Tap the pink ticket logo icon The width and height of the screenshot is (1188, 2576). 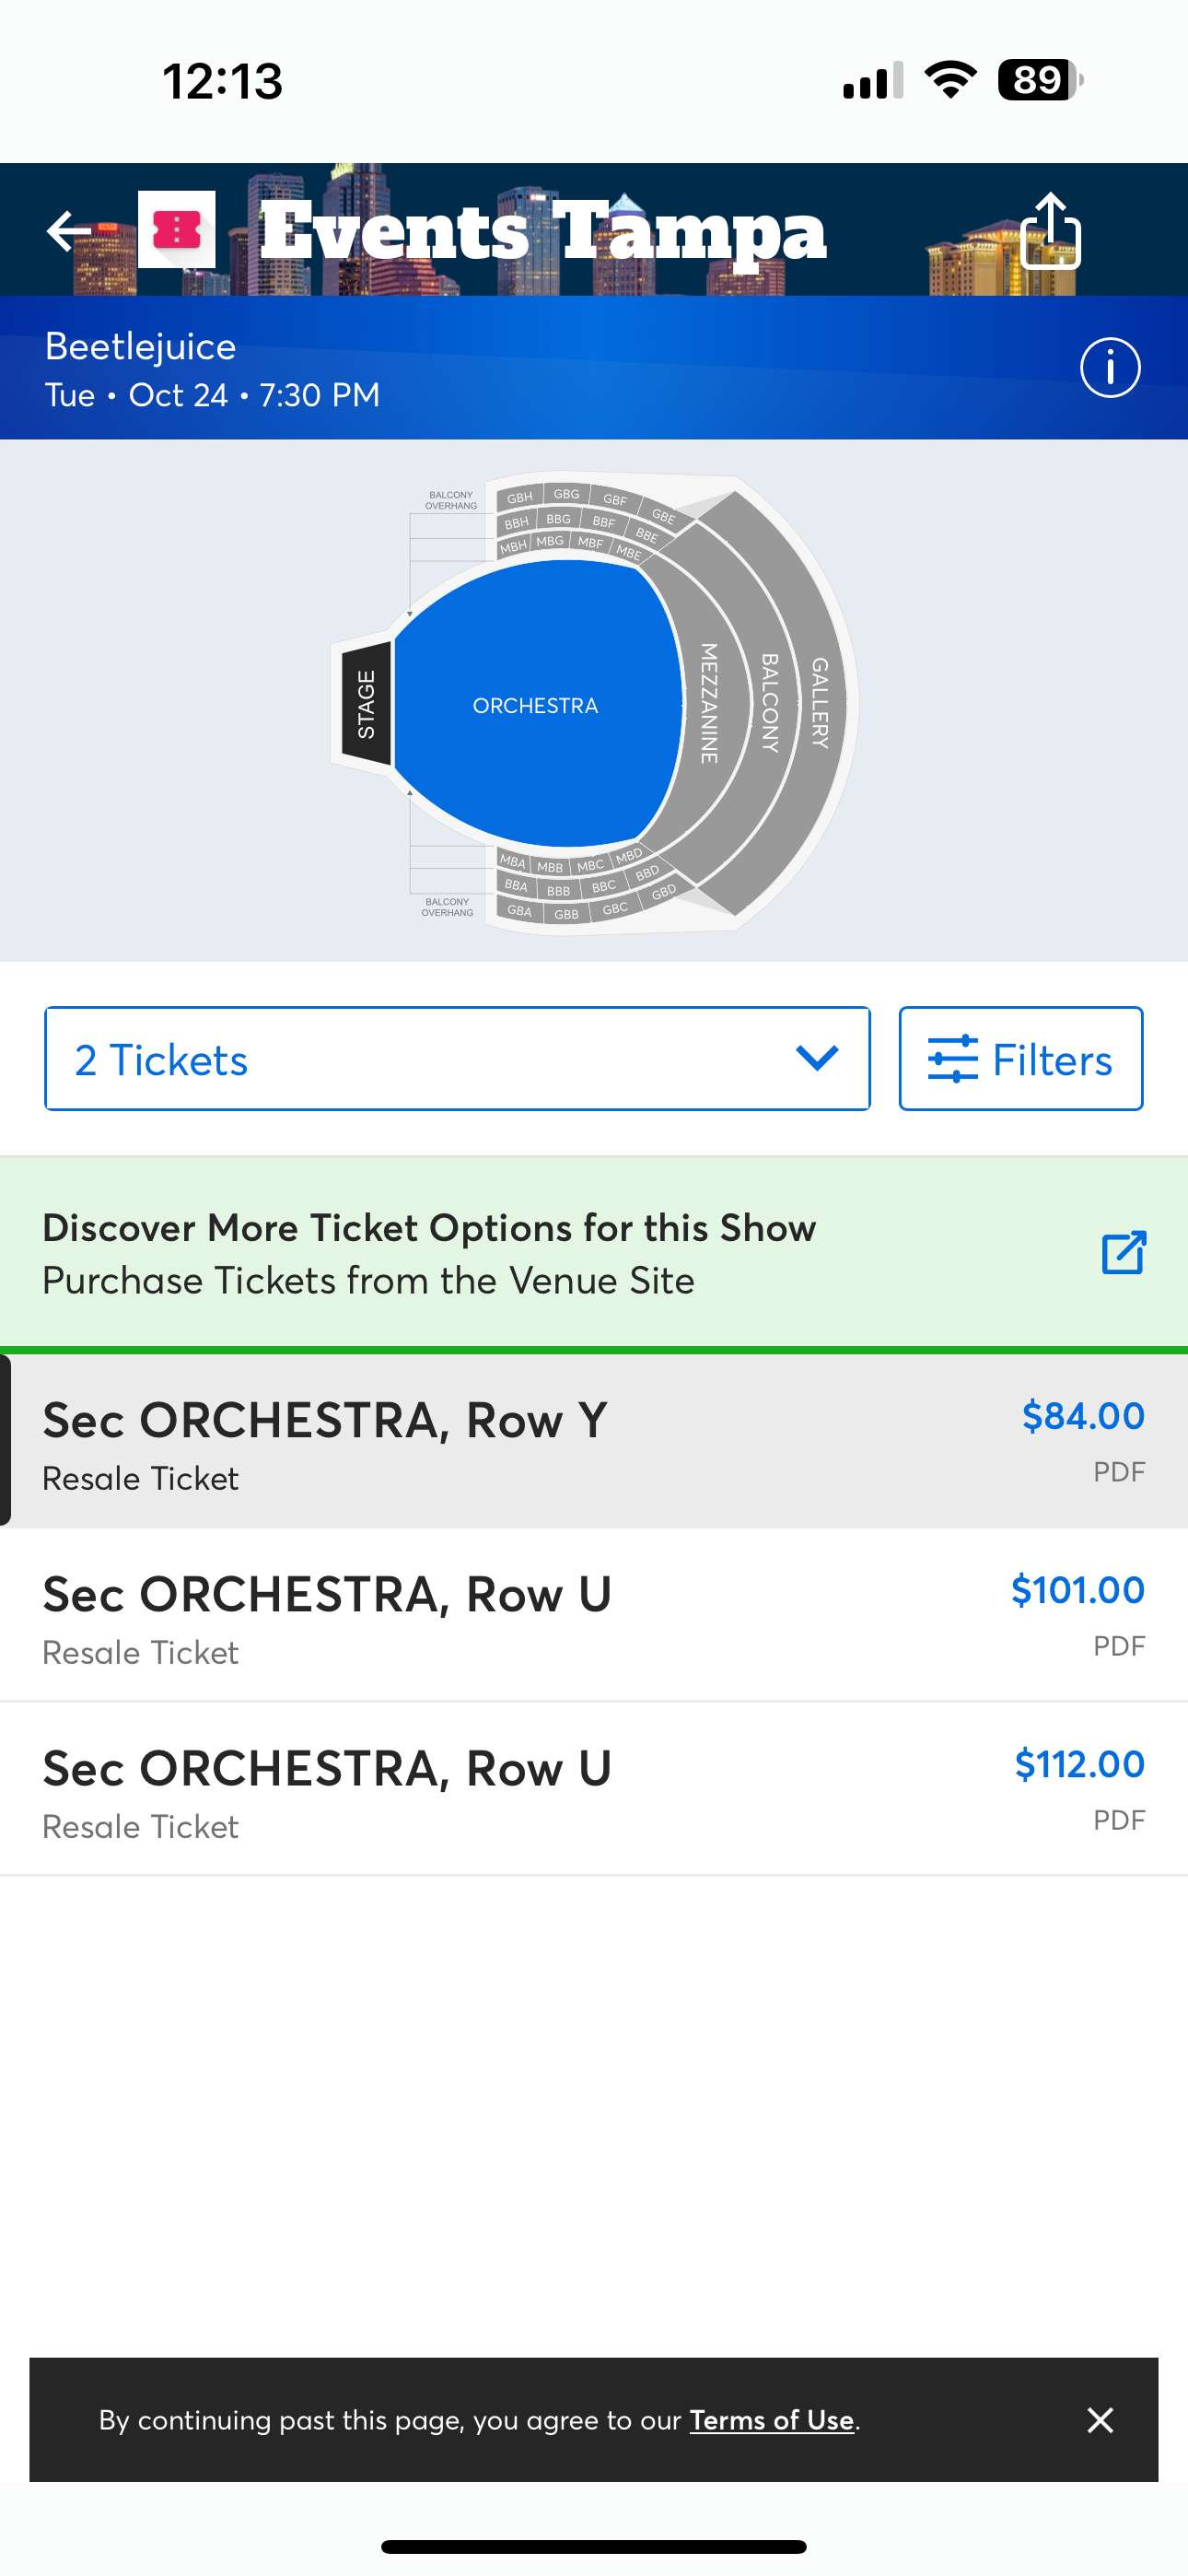177,230
